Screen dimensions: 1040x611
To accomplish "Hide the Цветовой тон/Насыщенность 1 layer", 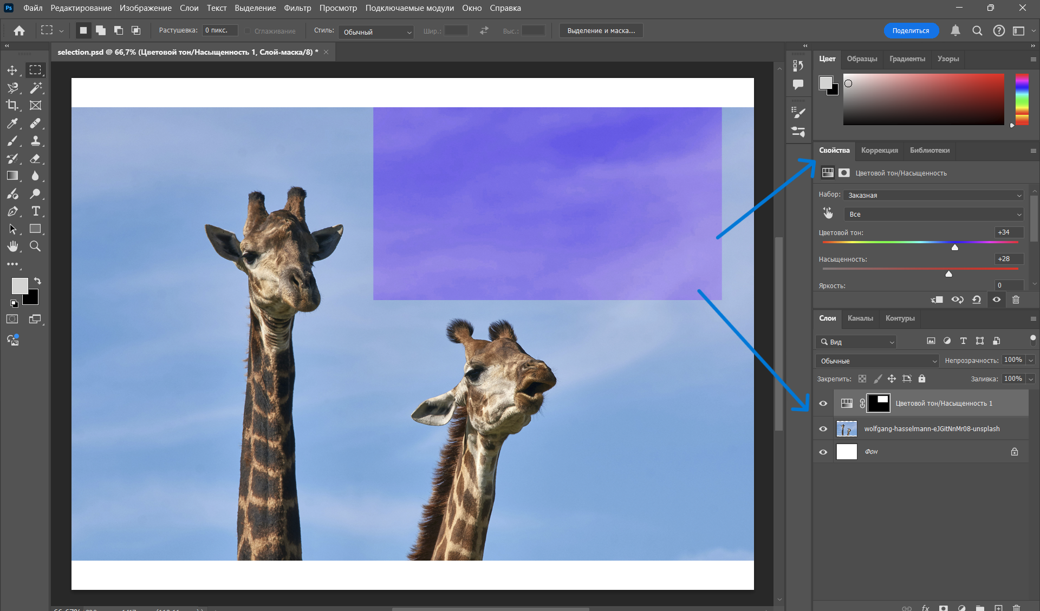I will 823,404.
